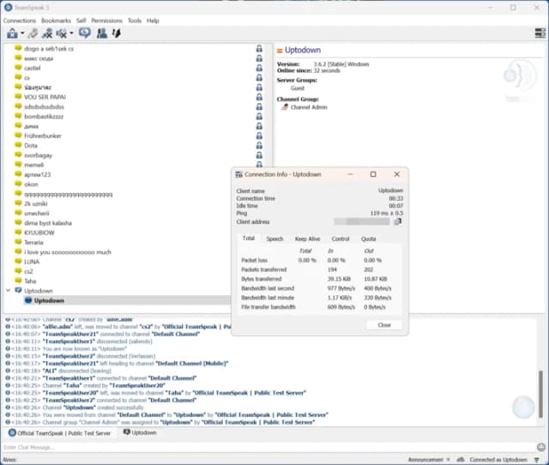Select the bold 'Uptodown' client in tree
Viewport: 549px width, 465px height.
coord(49,300)
